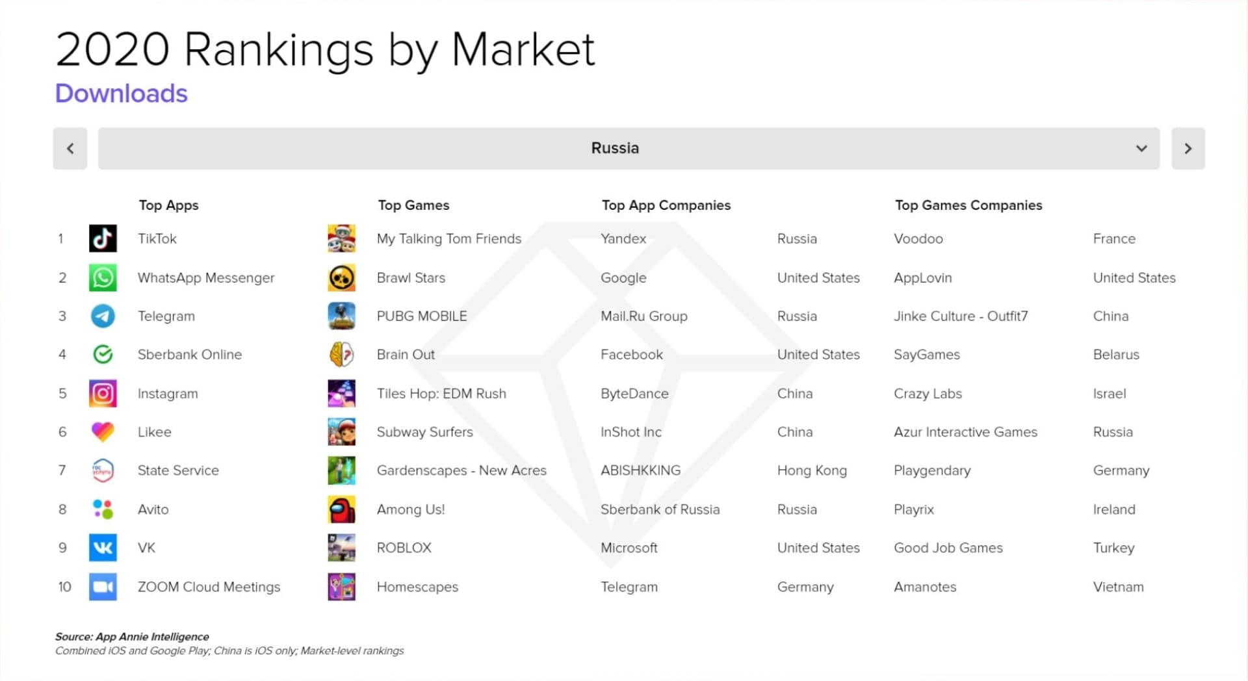Click the PUBG MOBILE game name
The width and height of the screenshot is (1248, 681).
click(421, 316)
